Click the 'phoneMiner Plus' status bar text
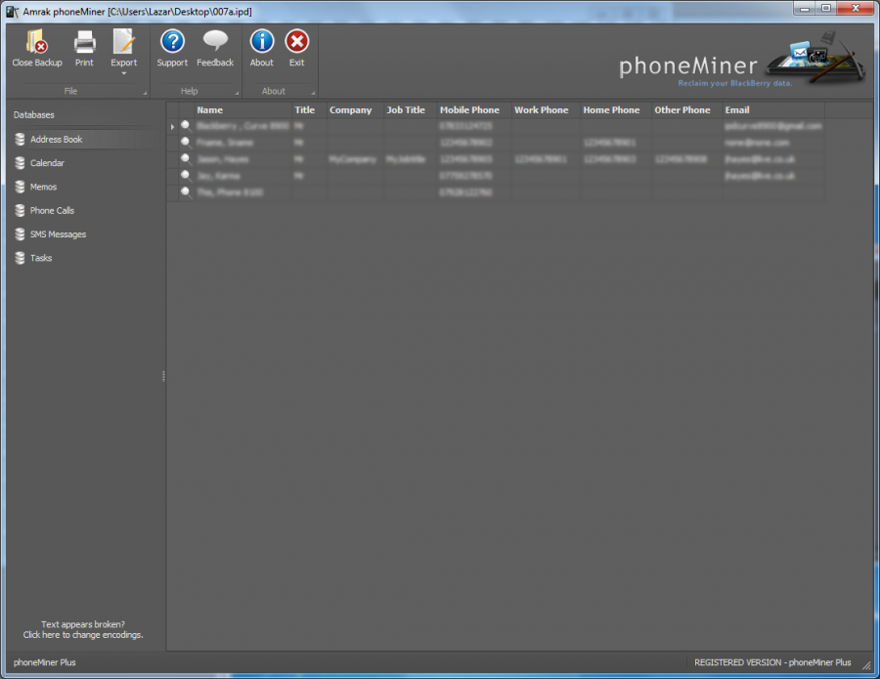The width and height of the screenshot is (880, 679). pyautogui.click(x=44, y=662)
